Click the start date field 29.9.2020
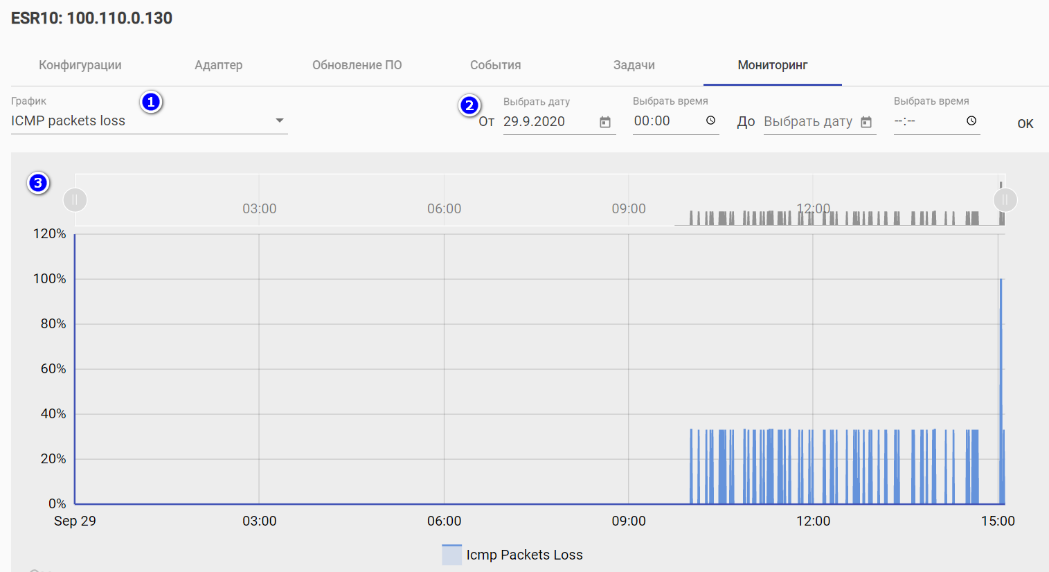 coord(547,122)
